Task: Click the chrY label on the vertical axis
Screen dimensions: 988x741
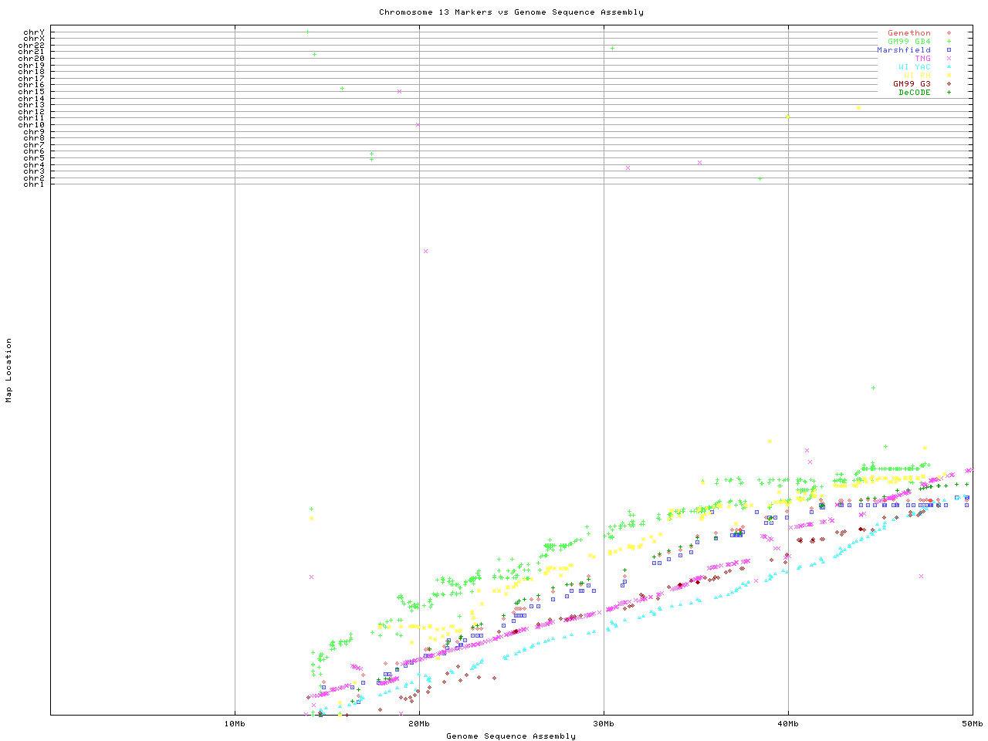Action: pos(34,32)
